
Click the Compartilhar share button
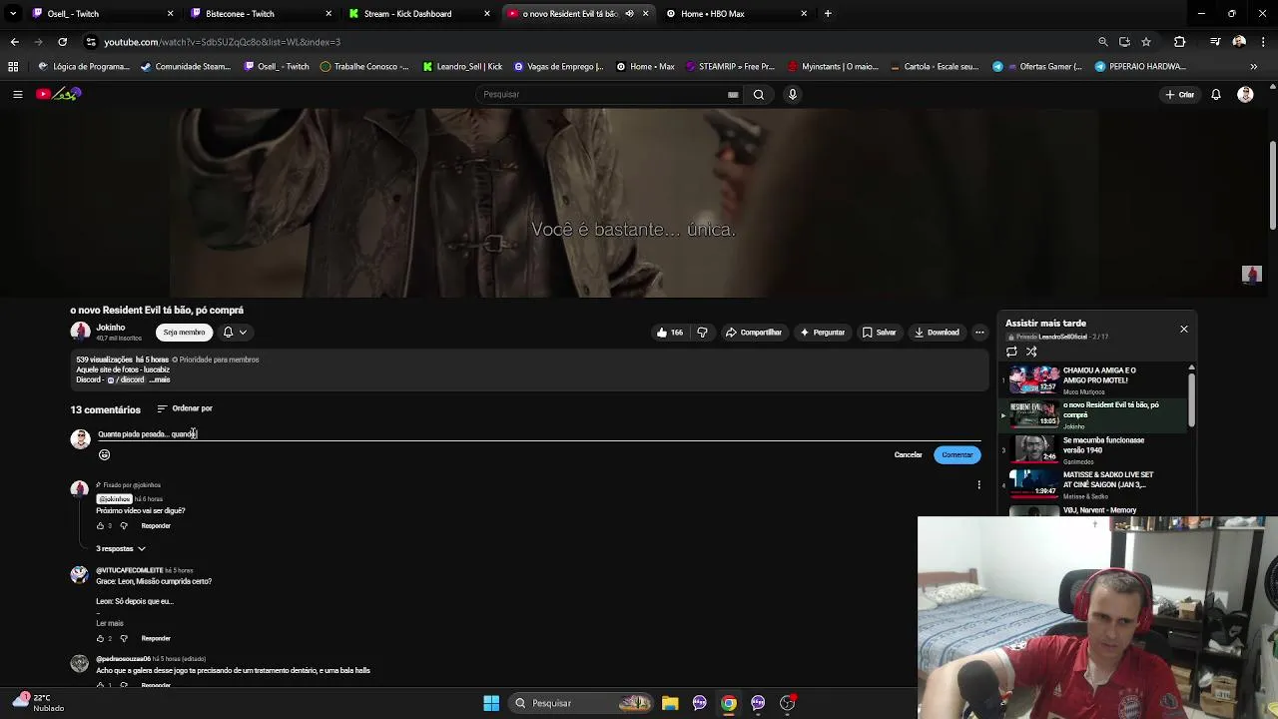pos(754,333)
